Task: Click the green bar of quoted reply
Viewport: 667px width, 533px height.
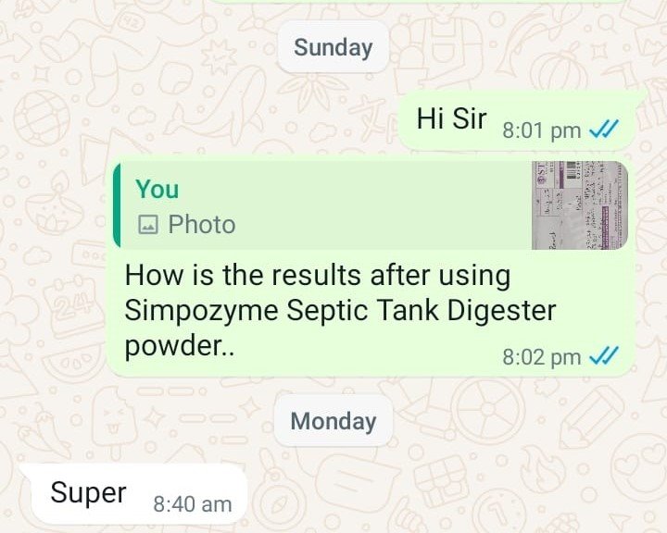Action: [x=117, y=205]
